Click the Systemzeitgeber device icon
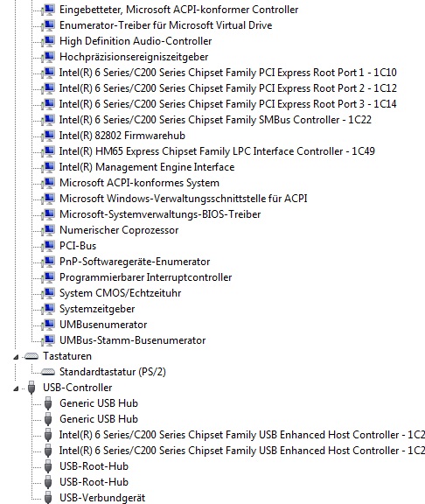The image size is (425, 504). [x=48, y=309]
